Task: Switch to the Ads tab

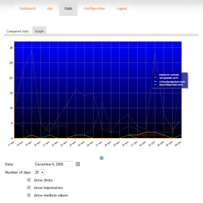Action: pos(50,9)
